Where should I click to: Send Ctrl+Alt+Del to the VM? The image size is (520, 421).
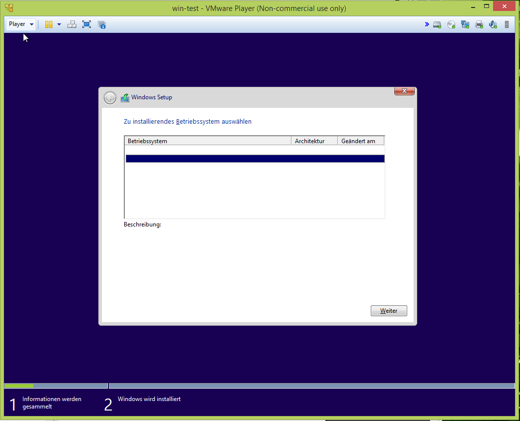click(72, 24)
